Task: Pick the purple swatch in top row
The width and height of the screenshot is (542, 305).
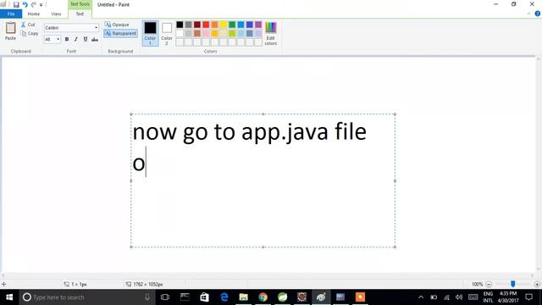Action: click(x=258, y=25)
